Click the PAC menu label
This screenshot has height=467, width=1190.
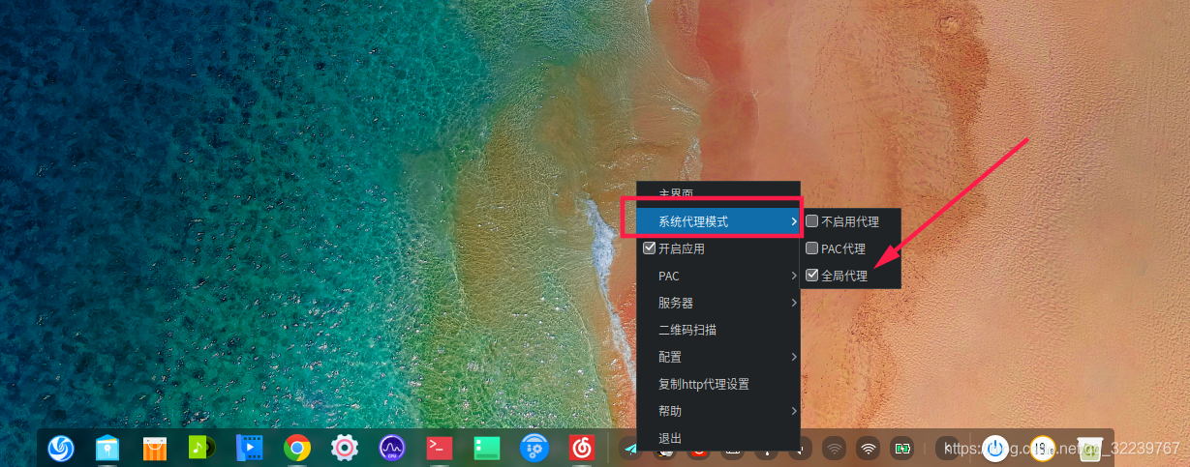[x=669, y=276]
